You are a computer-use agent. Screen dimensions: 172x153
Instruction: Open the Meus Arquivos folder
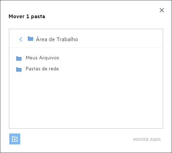tap(42, 58)
